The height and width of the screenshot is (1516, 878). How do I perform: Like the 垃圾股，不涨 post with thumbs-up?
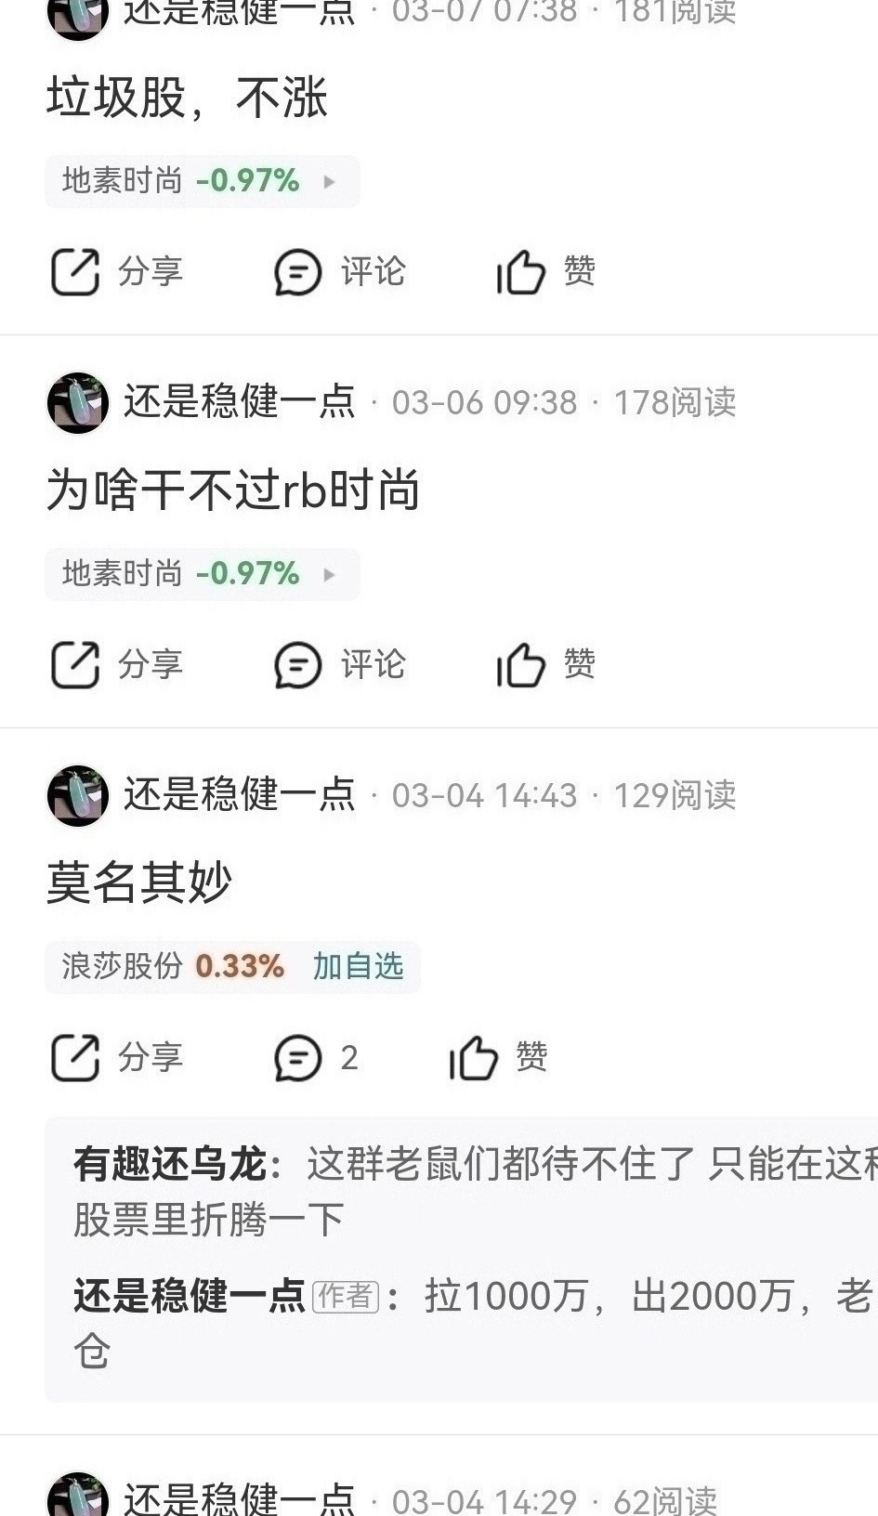(x=519, y=272)
